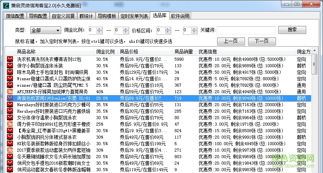Click the Tmall icon beside 小胸聚拢钢托分体 row
This screenshot has width=323, height=173.
tap(10, 137)
